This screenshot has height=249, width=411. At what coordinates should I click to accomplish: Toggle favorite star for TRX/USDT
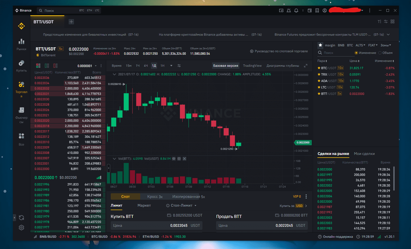coord(319,75)
